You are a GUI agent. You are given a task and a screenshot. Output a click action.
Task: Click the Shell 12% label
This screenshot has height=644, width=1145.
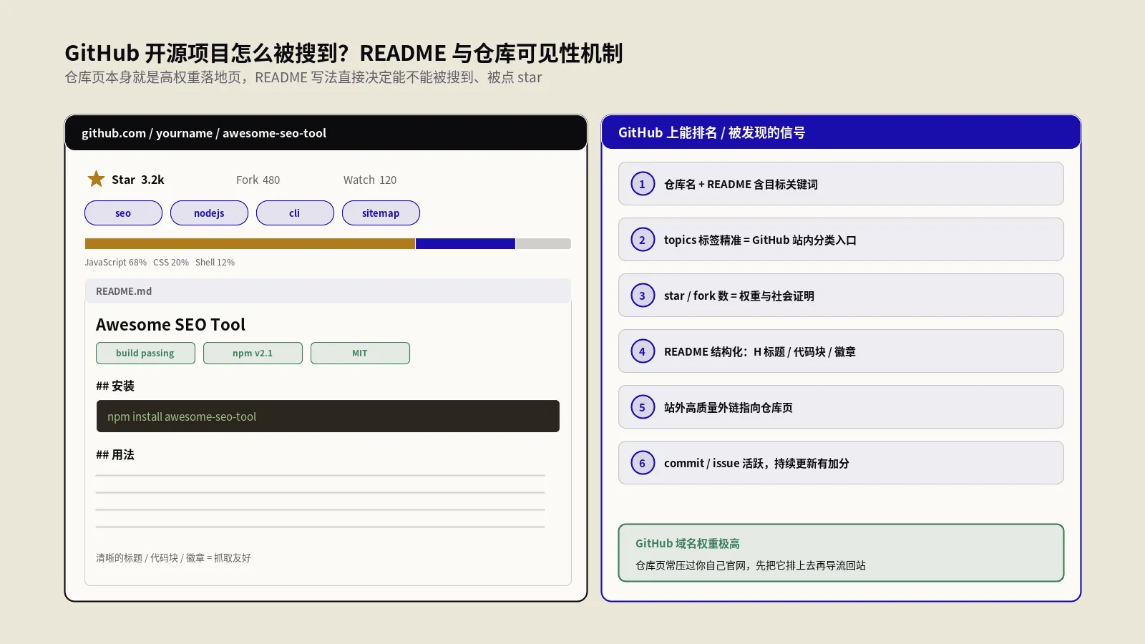click(215, 263)
